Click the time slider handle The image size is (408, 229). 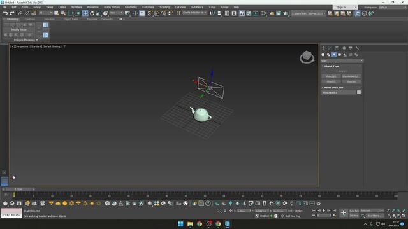(x=18, y=190)
